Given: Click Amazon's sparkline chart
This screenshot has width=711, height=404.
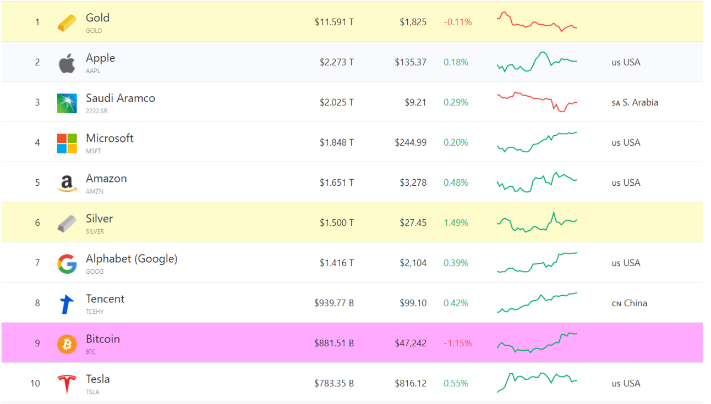Looking at the screenshot, I should (537, 182).
